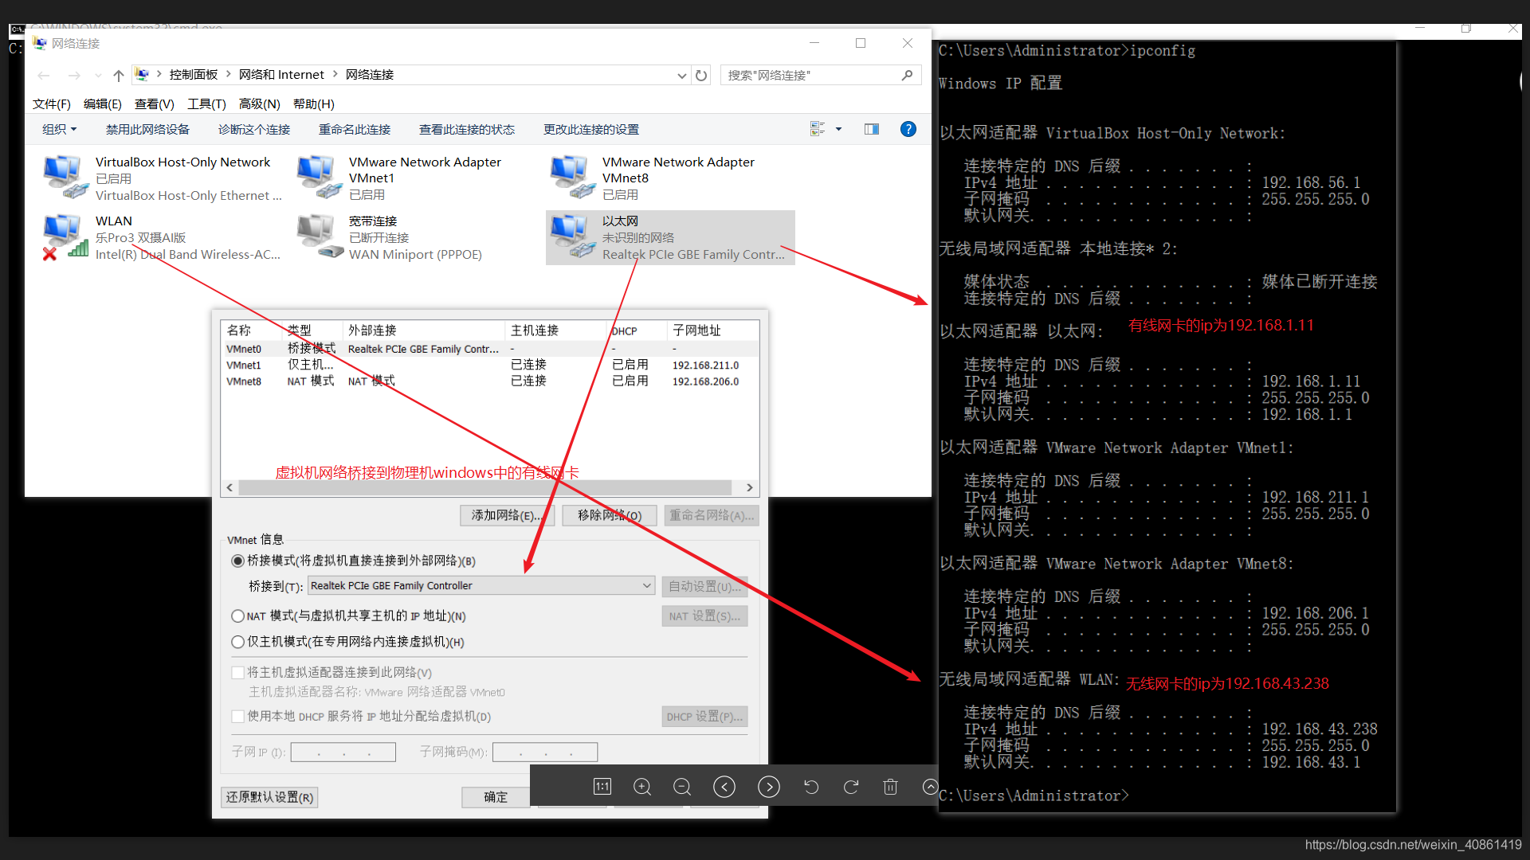Open the help question mark icon
This screenshot has width=1530, height=860.
(908, 129)
